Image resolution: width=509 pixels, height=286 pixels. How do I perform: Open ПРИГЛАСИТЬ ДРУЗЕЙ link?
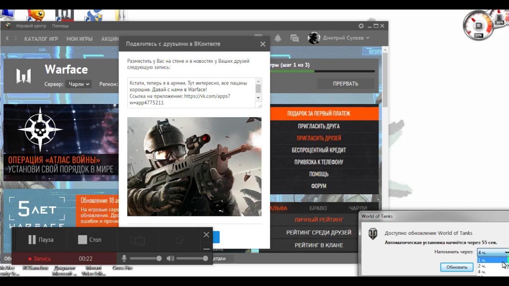319,138
